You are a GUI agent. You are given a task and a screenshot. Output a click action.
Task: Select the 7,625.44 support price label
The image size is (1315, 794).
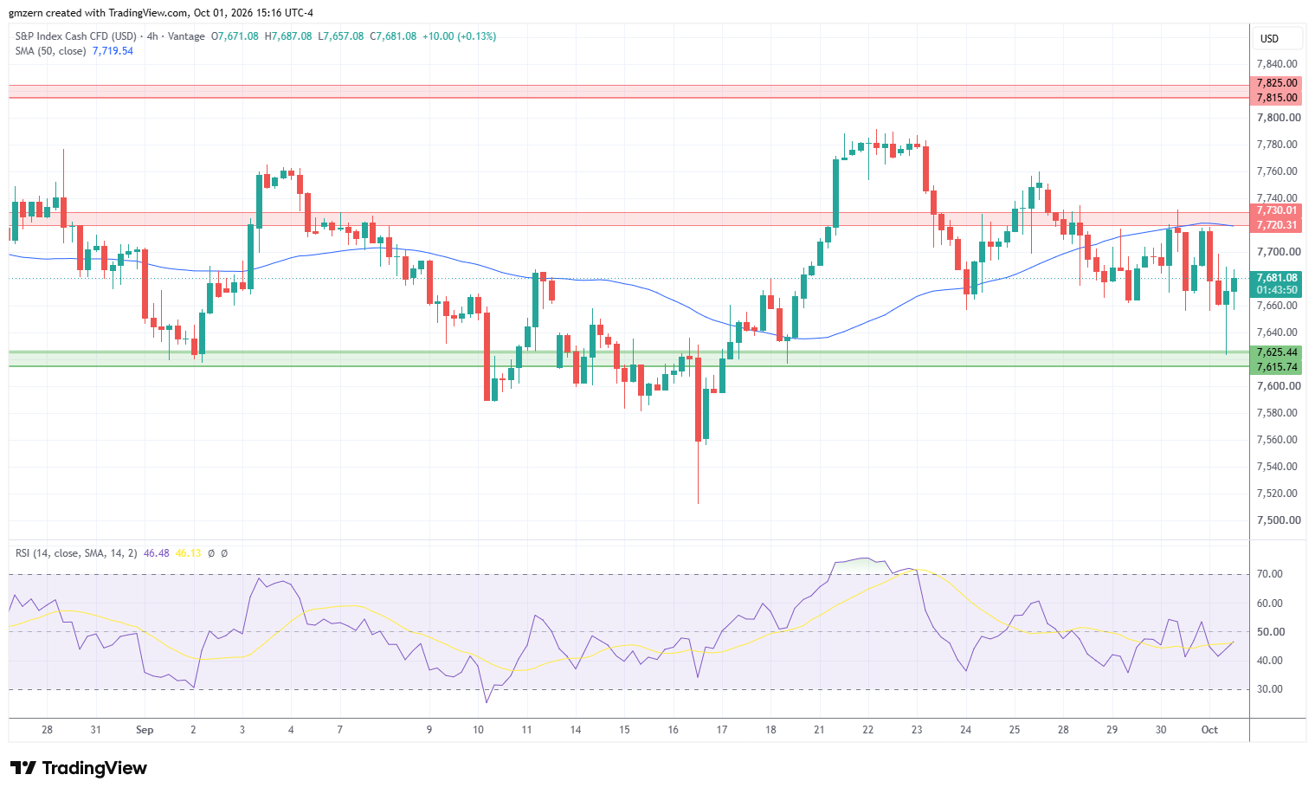coord(1276,352)
